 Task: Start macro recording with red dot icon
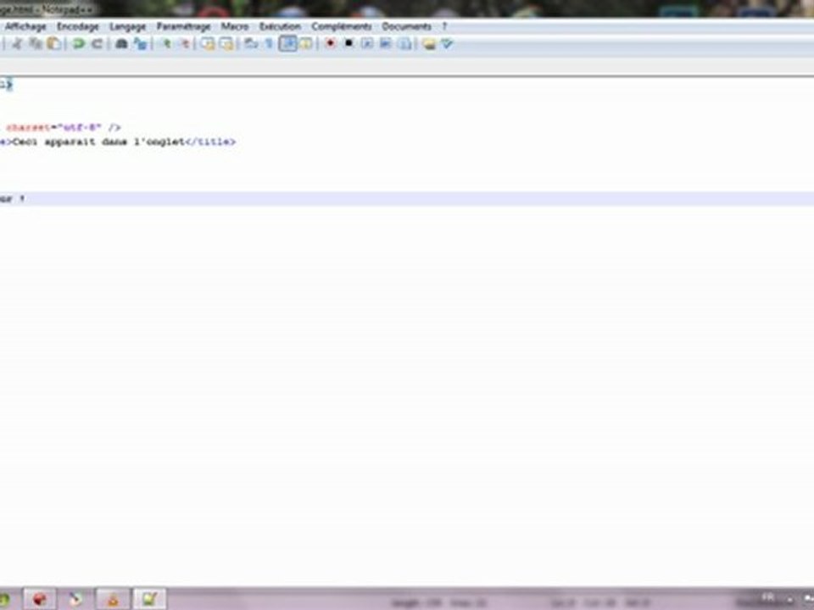(330, 44)
